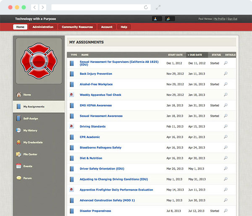Screen dimensions: 252x216
Task: Switch to the Community Resources tab
Action: [x=77, y=27]
